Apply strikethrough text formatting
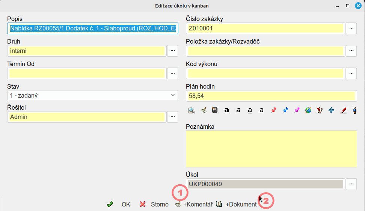 coord(261,110)
